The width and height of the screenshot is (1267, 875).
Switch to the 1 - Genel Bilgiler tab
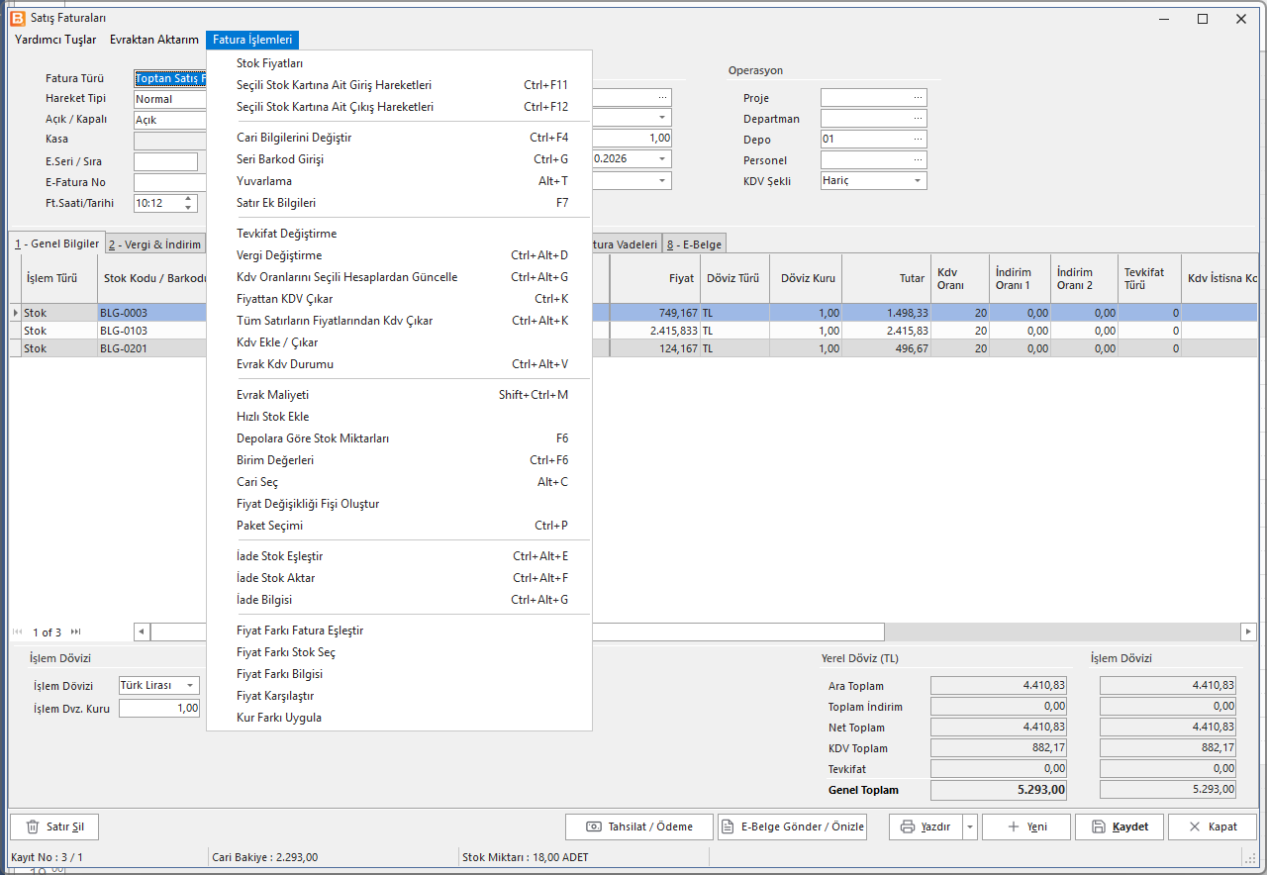coord(56,243)
